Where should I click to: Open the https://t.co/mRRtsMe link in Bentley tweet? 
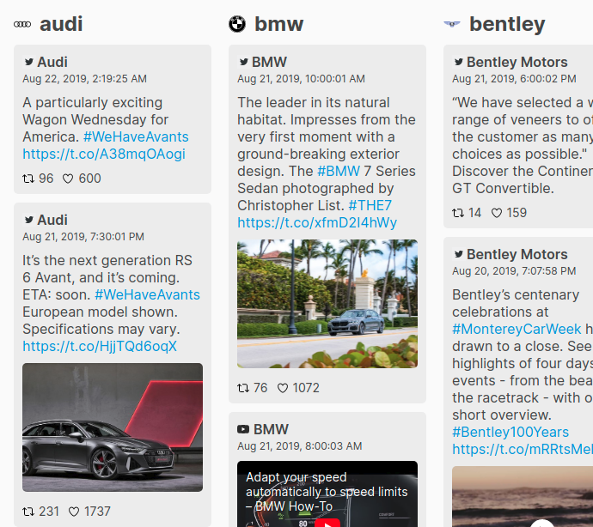click(523, 449)
